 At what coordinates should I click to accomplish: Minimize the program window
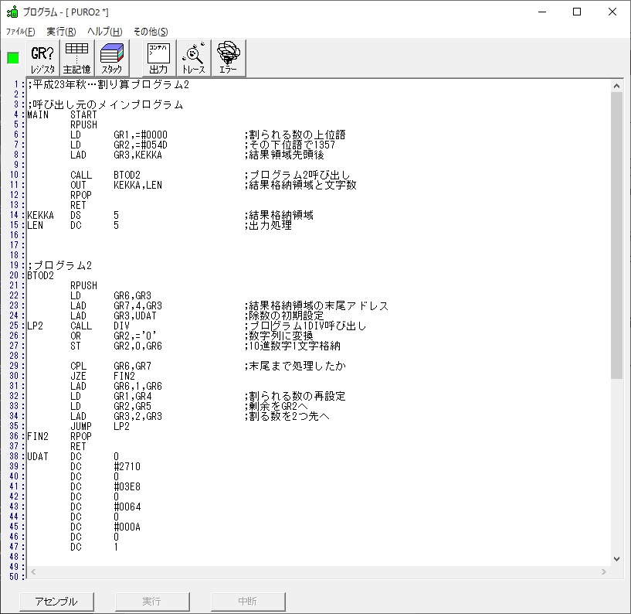[542, 12]
